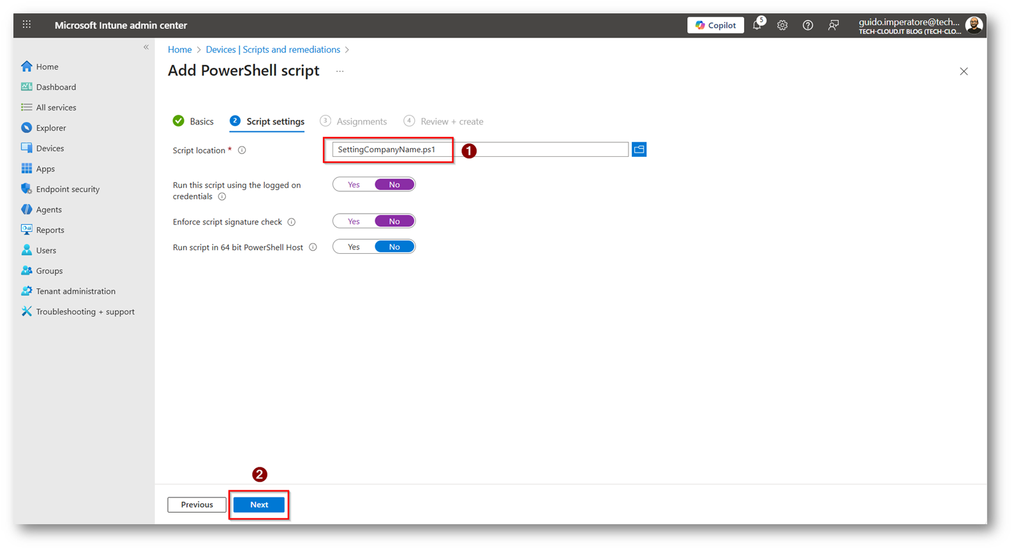Show info for Script location
The image size is (1014, 551).
[x=242, y=151]
